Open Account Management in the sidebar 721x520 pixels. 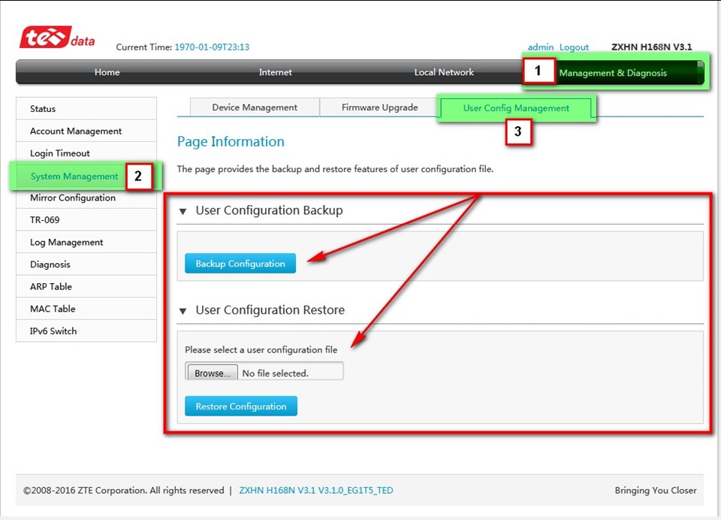coord(76,132)
